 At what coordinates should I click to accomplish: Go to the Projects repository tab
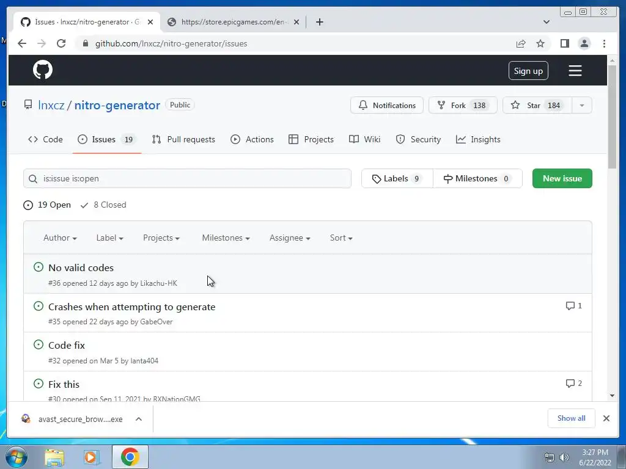(x=311, y=139)
